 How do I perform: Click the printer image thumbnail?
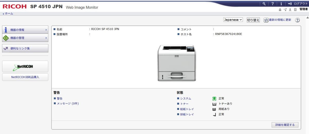click(177, 63)
